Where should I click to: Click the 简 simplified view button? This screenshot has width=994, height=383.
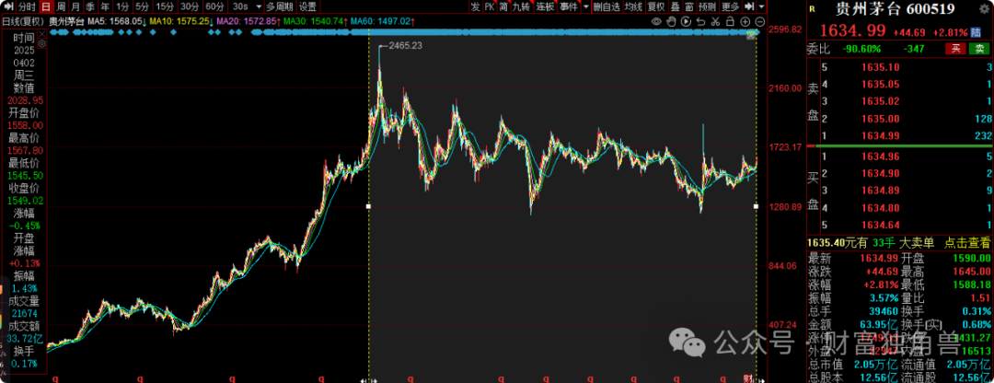[503, 6]
